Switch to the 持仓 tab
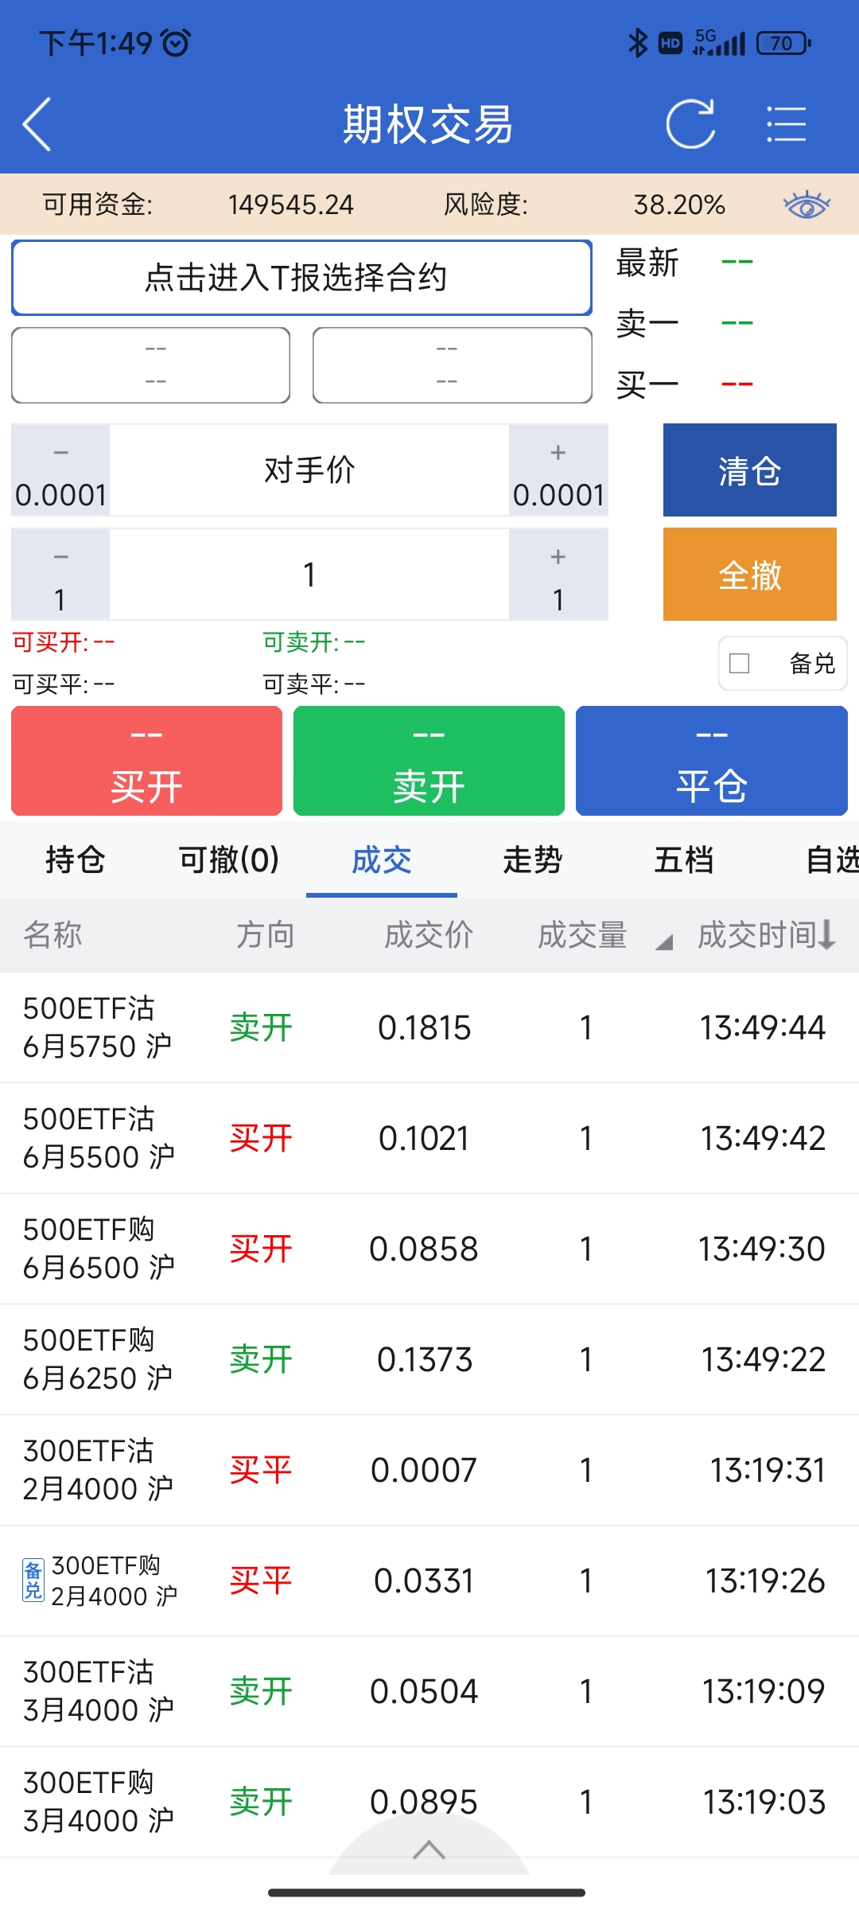The width and height of the screenshot is (859, 1910). pyautogui.click(x=76, y=860)
